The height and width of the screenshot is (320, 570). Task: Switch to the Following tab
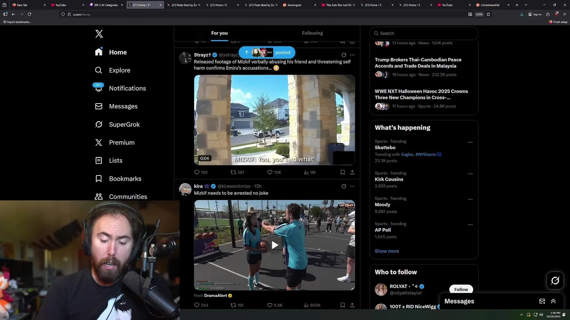coord(312,33)
